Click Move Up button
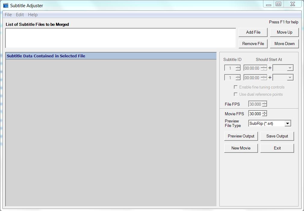 pos(284,32)
